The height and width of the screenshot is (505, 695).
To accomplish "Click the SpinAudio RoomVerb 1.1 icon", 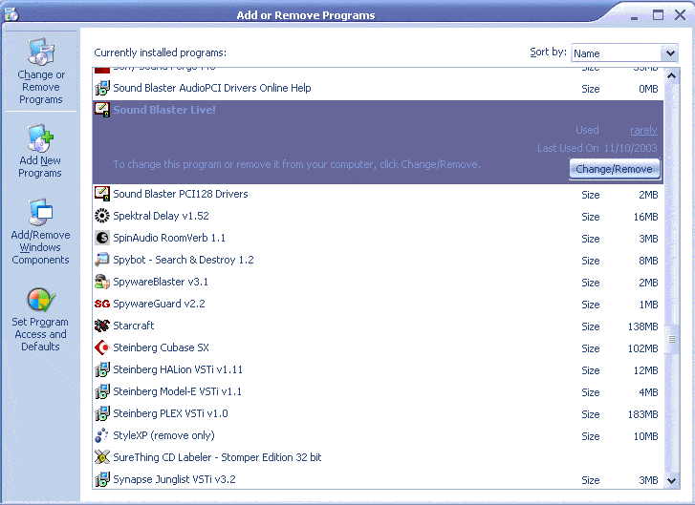I will click(102, 238).
